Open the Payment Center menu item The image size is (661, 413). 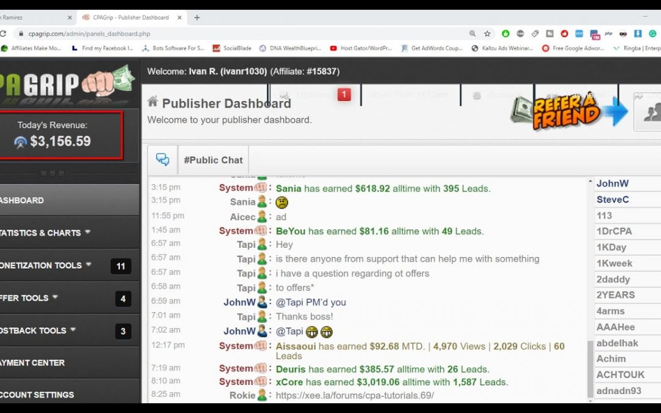pyautogui.click(x=34, y=362)
